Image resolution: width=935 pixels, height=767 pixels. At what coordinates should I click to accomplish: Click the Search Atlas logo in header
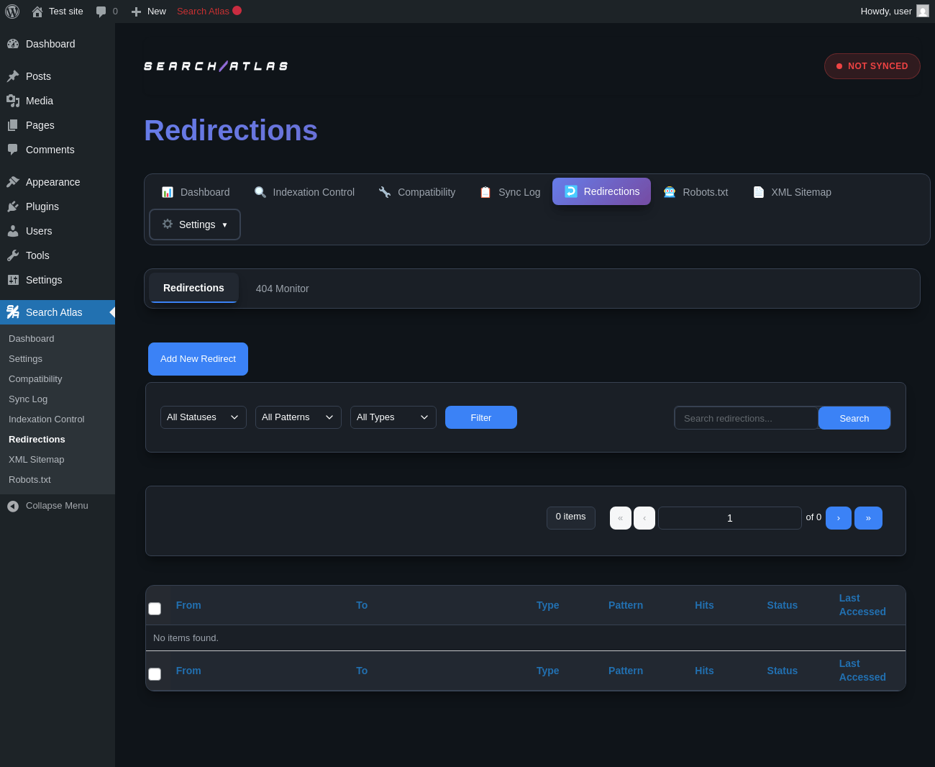(216, 66)
